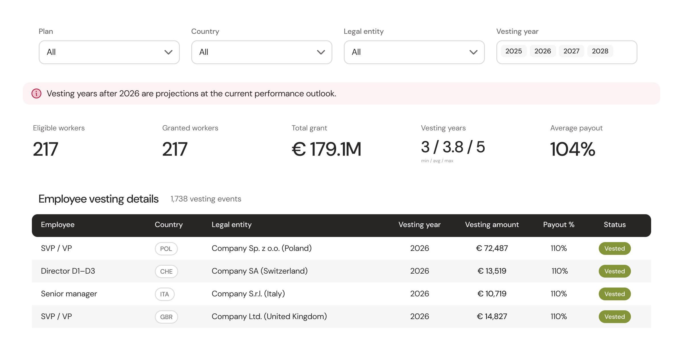
Task: Click Company SA (Switzerland) entity
Action: tap(260, 271)
